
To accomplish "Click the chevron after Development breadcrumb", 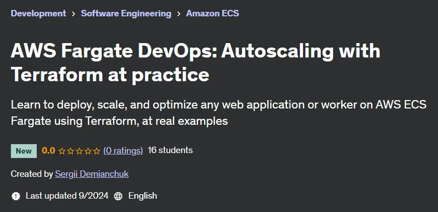I will pos(73,14).
